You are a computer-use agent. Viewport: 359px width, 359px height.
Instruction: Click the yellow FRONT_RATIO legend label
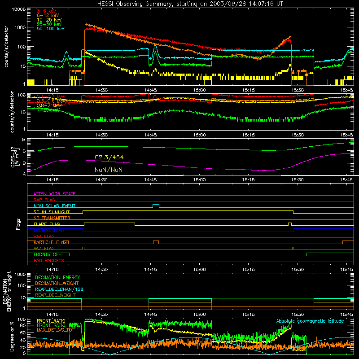tap(51, 321)
